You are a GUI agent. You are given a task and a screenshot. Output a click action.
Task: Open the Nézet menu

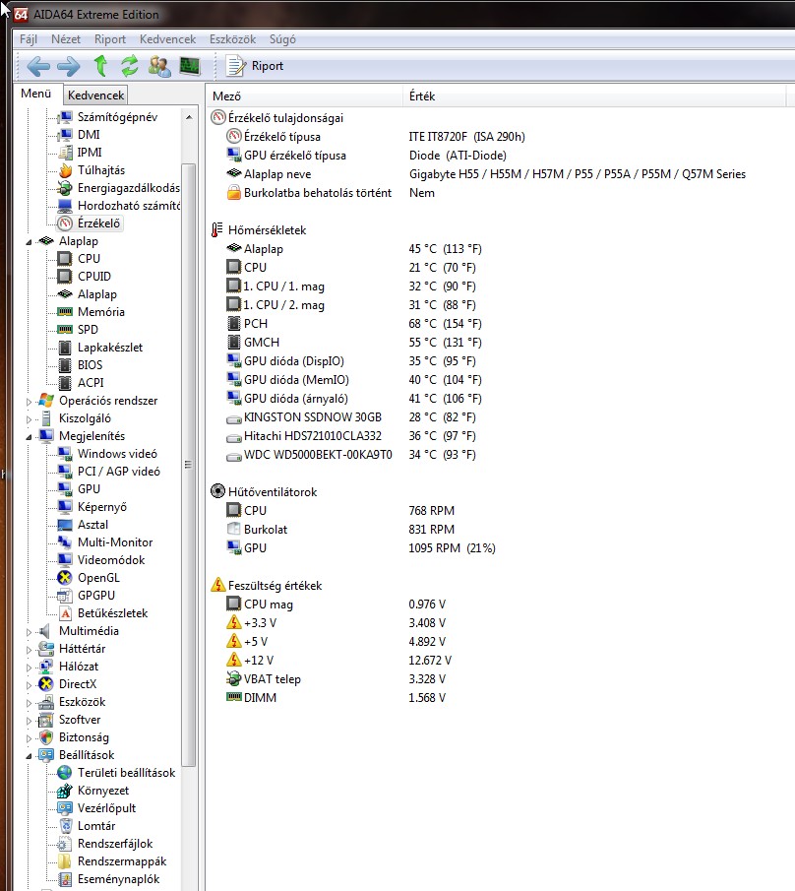click(66, 39)
